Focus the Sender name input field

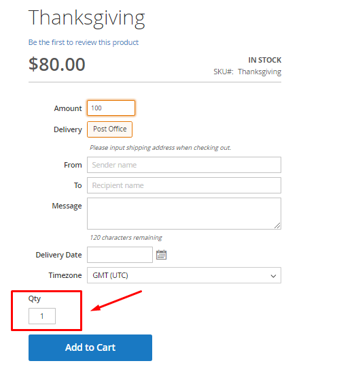(x=184, y=165)
